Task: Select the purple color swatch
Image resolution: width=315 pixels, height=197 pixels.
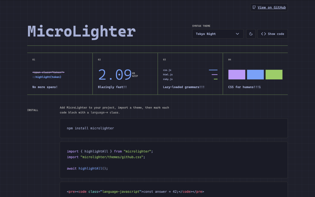Action: point(237,74)
